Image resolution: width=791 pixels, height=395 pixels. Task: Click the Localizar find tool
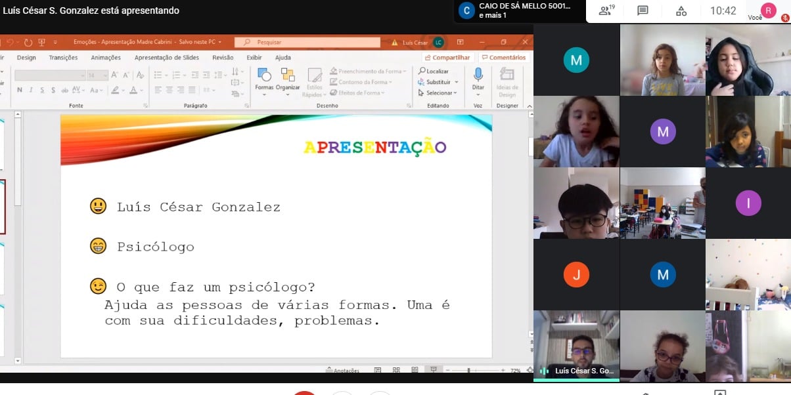tap(434, 71)
